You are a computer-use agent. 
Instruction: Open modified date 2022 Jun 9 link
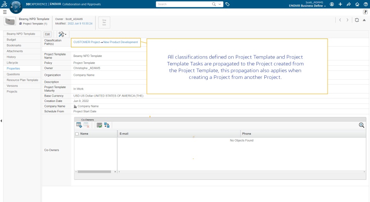[80, 23]
